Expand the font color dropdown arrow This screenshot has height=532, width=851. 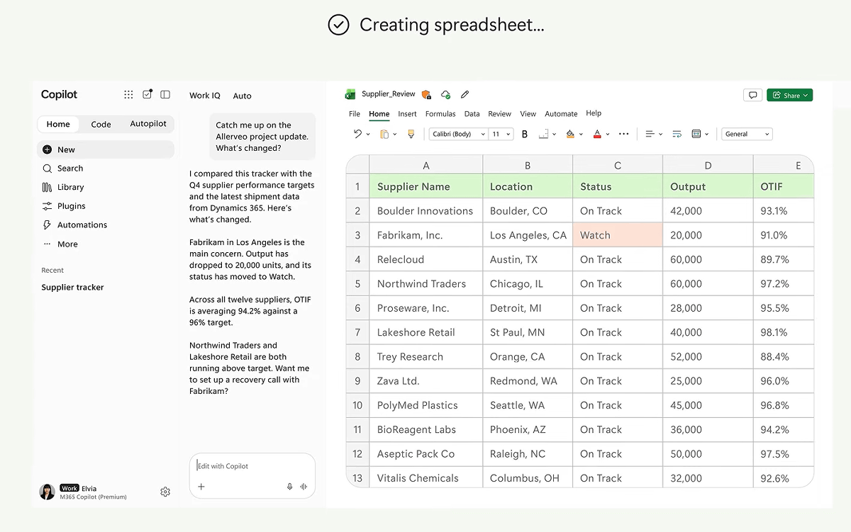[x=608, y=134]
